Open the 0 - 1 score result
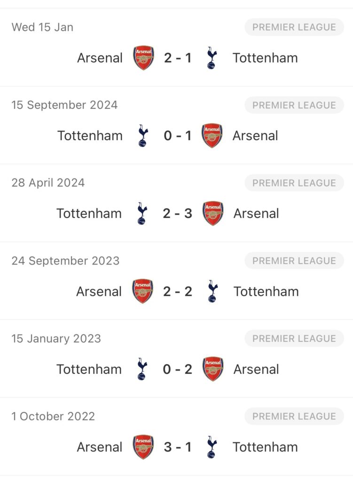This screenshot has height=482, width=353. click(178, 136)
